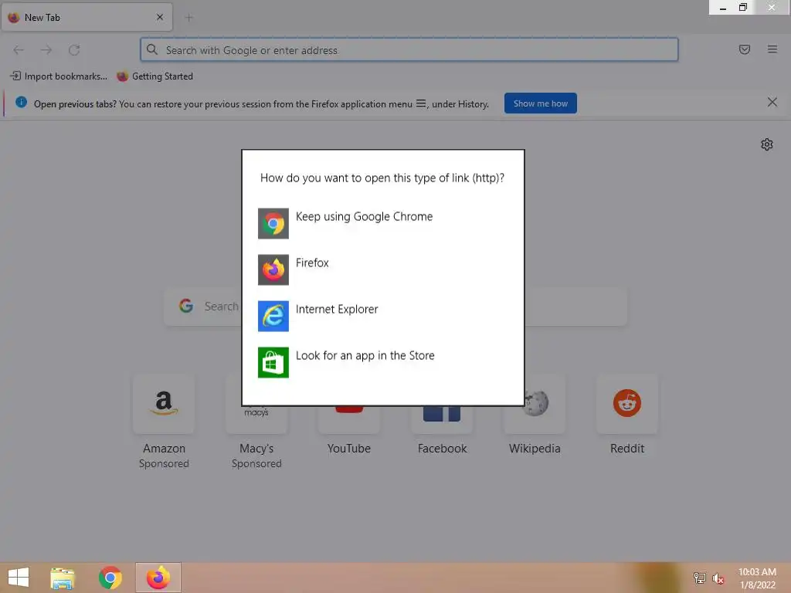791x593 pixels.
Task: Open the 'Getting Started' bookmark
Action: coord(154,76)
